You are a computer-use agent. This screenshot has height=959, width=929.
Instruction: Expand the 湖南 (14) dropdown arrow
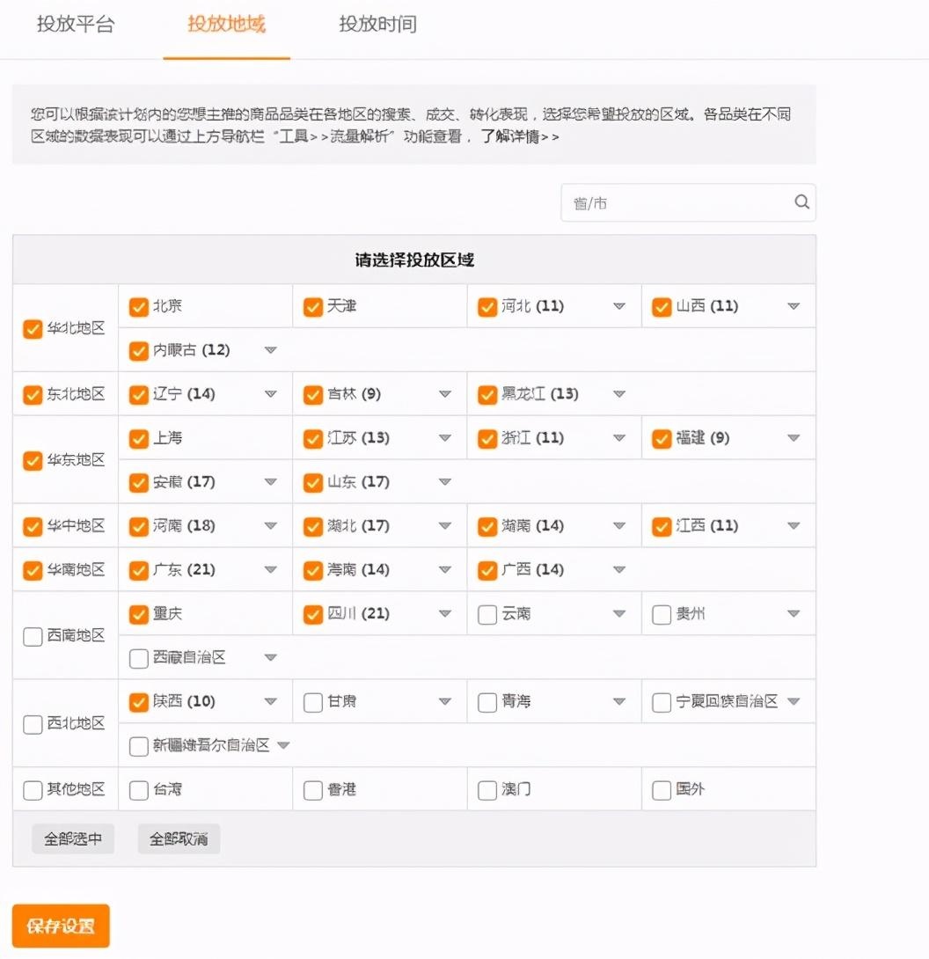(619, 525)
